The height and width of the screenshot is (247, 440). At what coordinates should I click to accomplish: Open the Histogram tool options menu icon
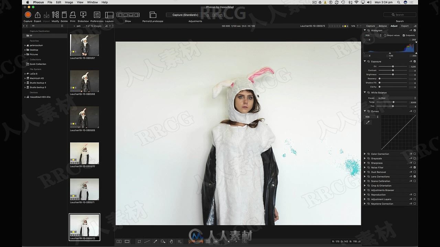pos(410,30)
